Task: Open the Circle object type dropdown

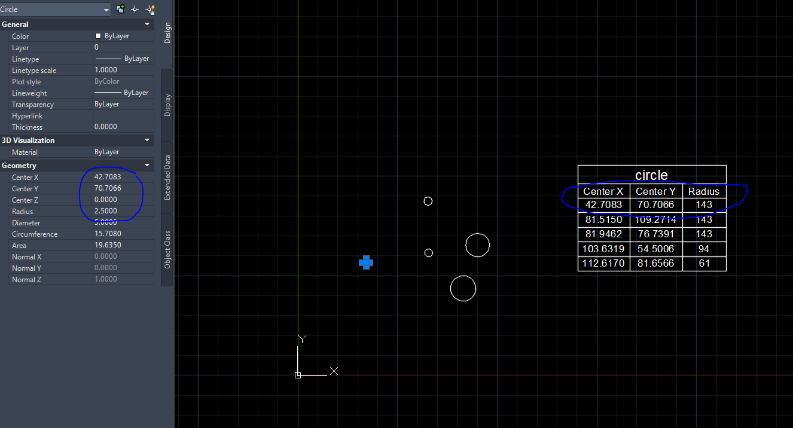Action: coord(55,10)
